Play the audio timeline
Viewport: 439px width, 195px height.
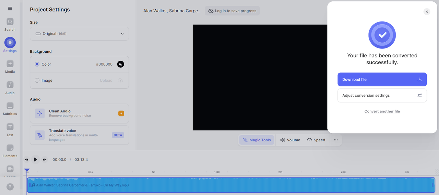tap(35, 159)
